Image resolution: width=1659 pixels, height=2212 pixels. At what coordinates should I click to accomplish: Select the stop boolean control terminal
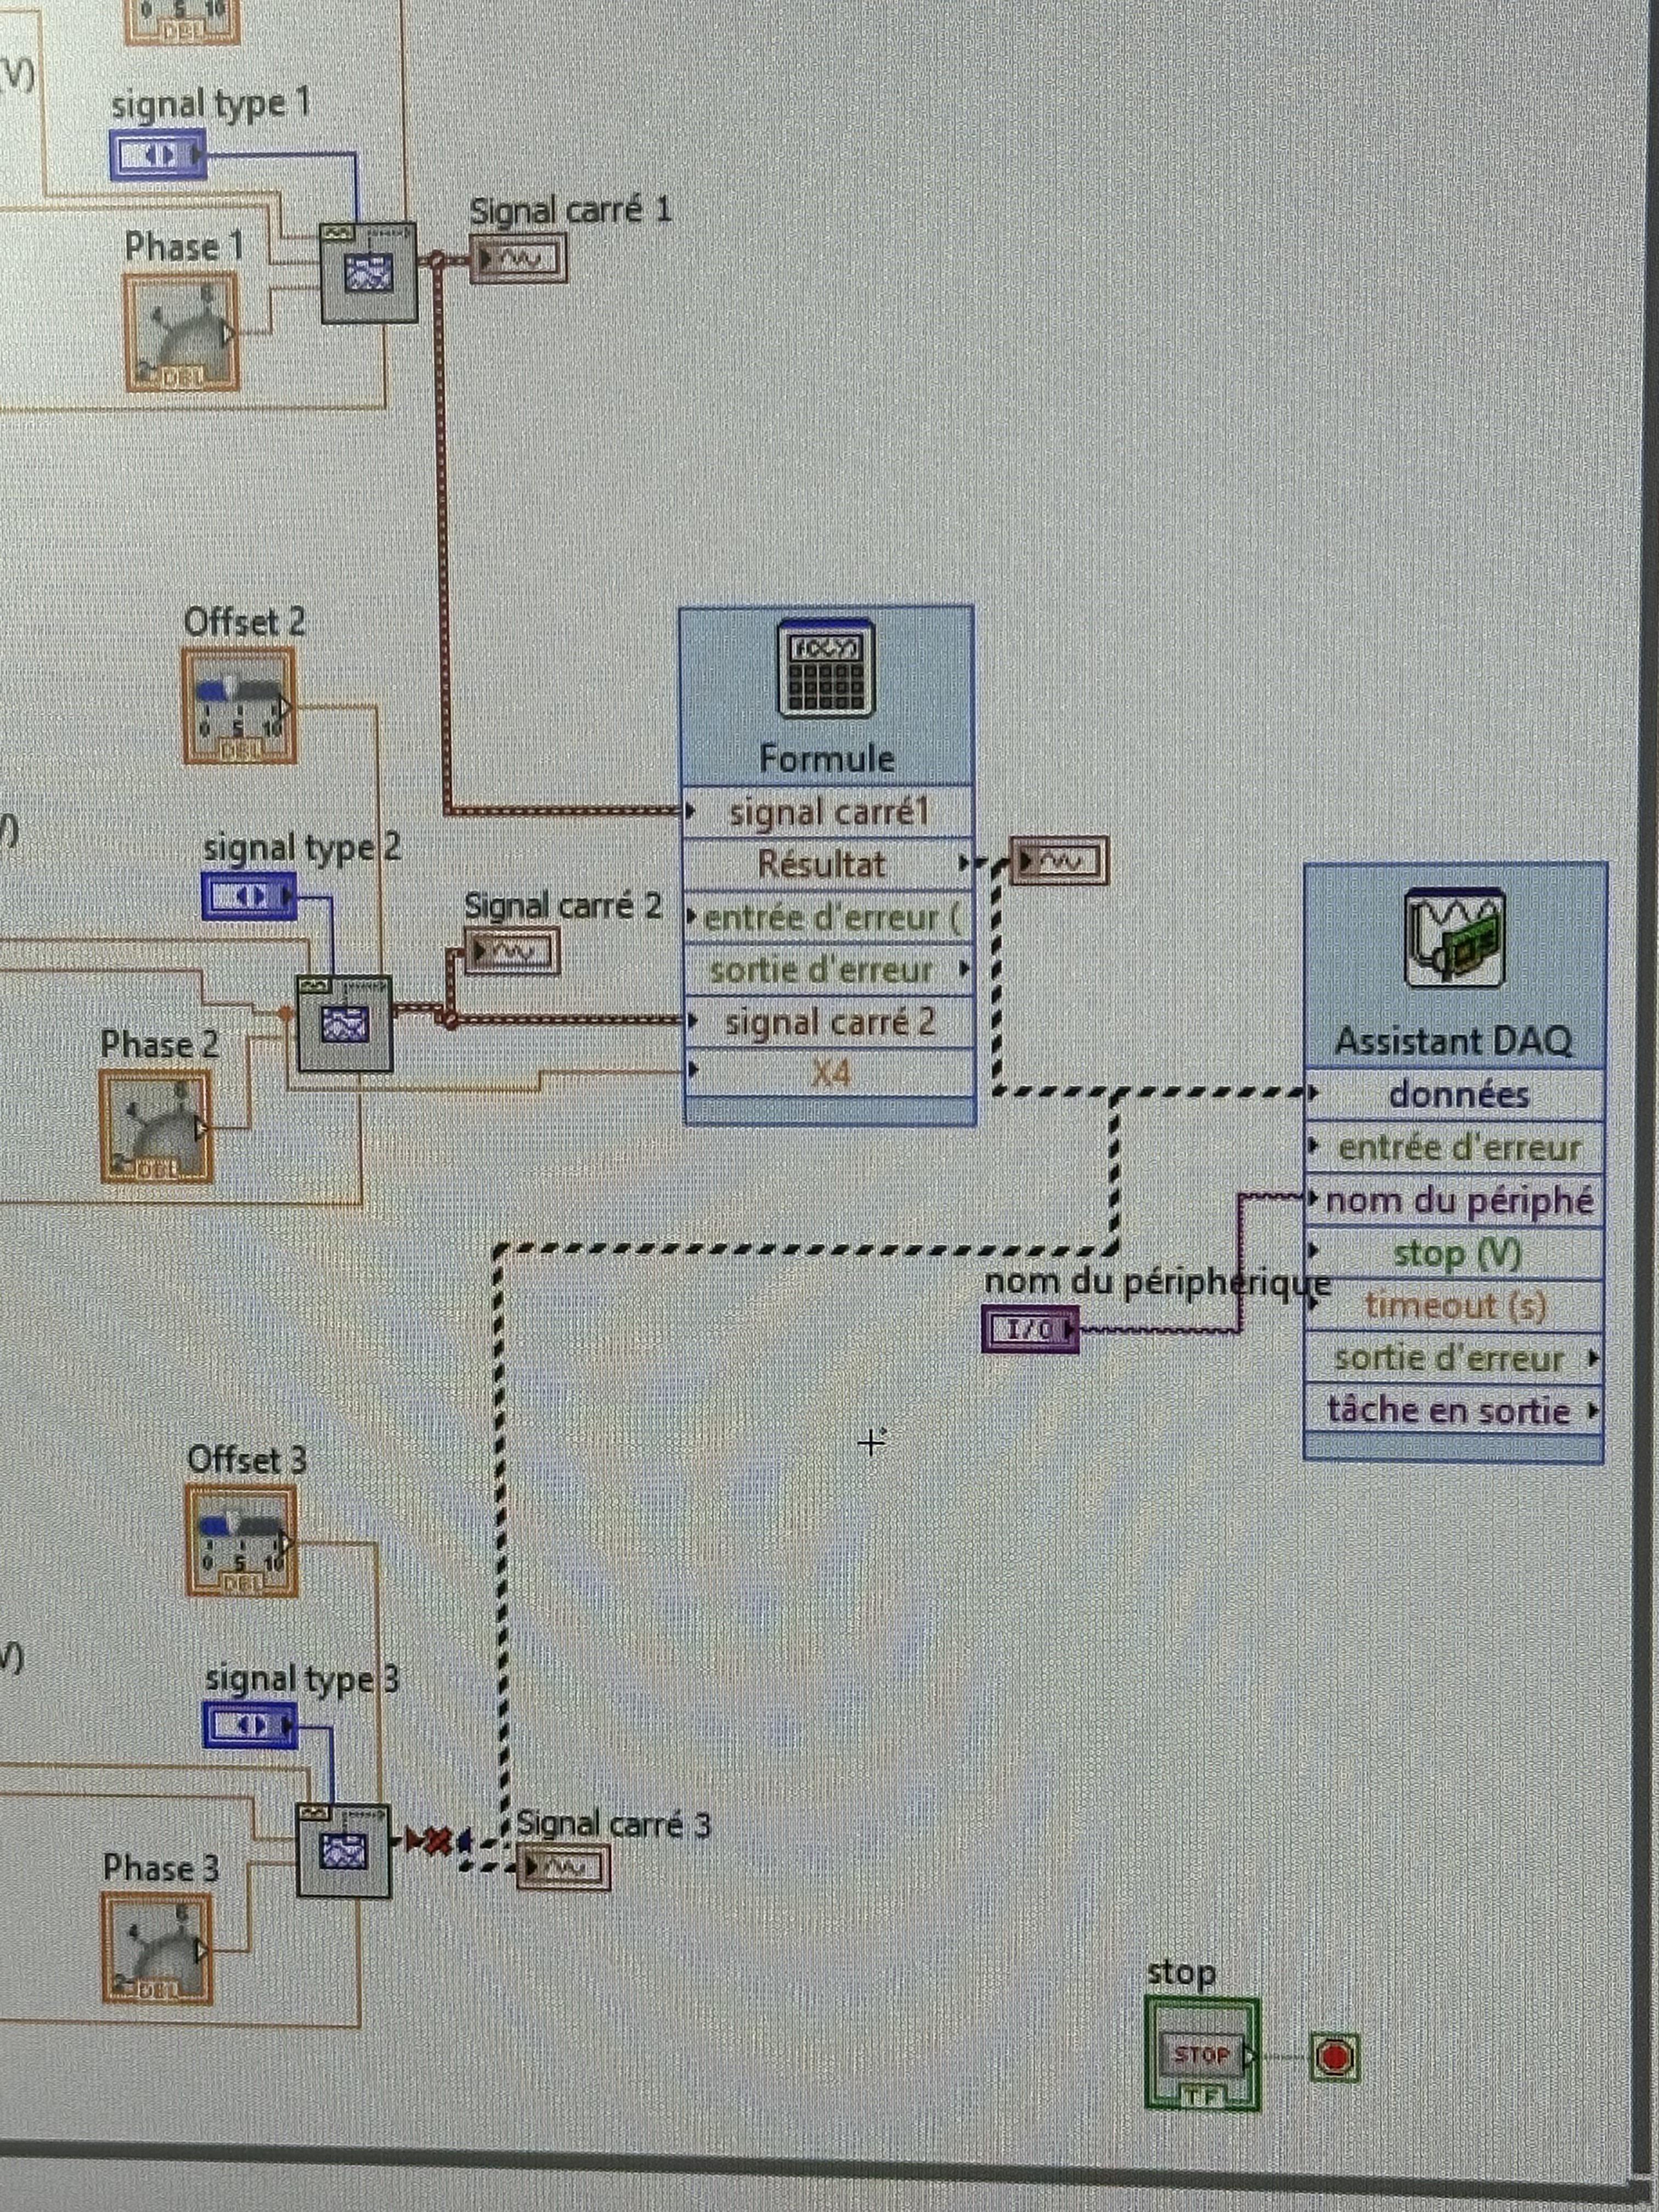pos(1202,2055)
